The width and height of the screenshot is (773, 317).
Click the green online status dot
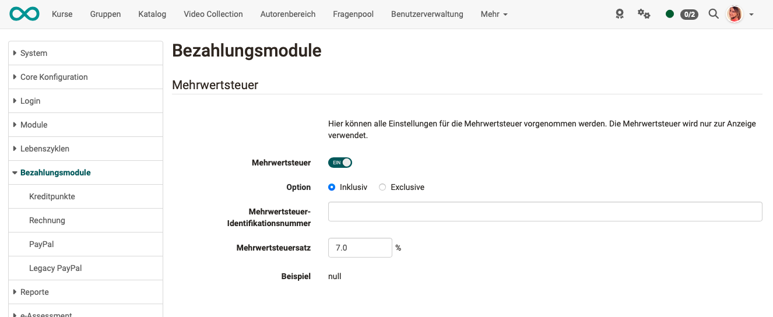[x=670, y=14]
